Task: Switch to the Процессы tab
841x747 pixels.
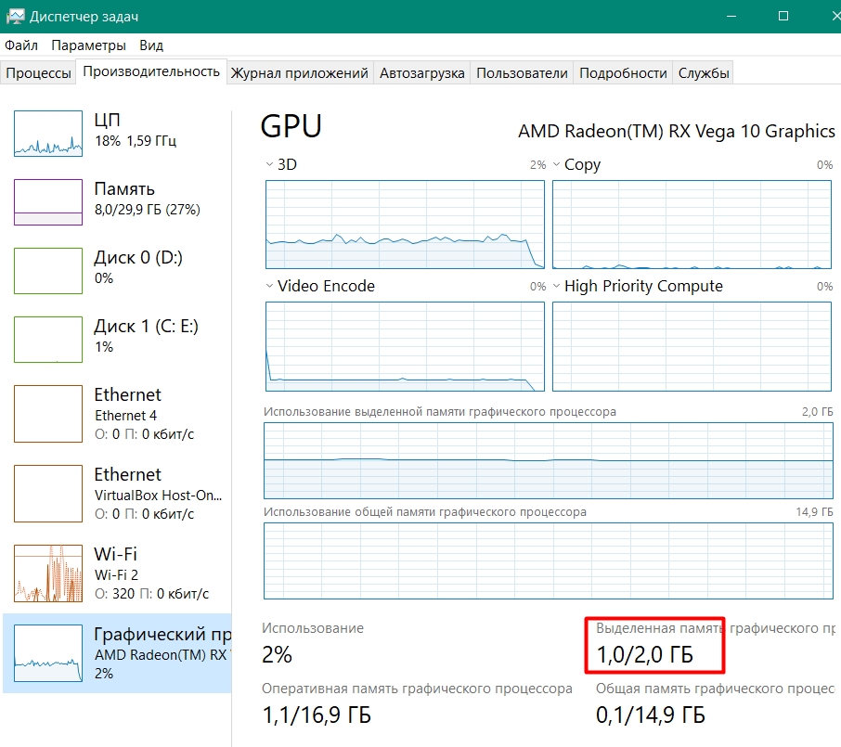Action: click(38, 73)
